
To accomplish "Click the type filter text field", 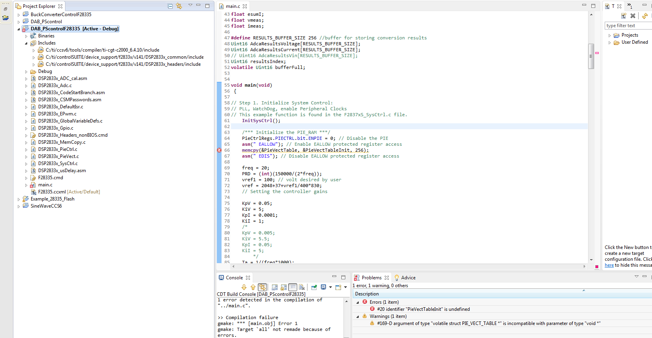I will point(628,26).
